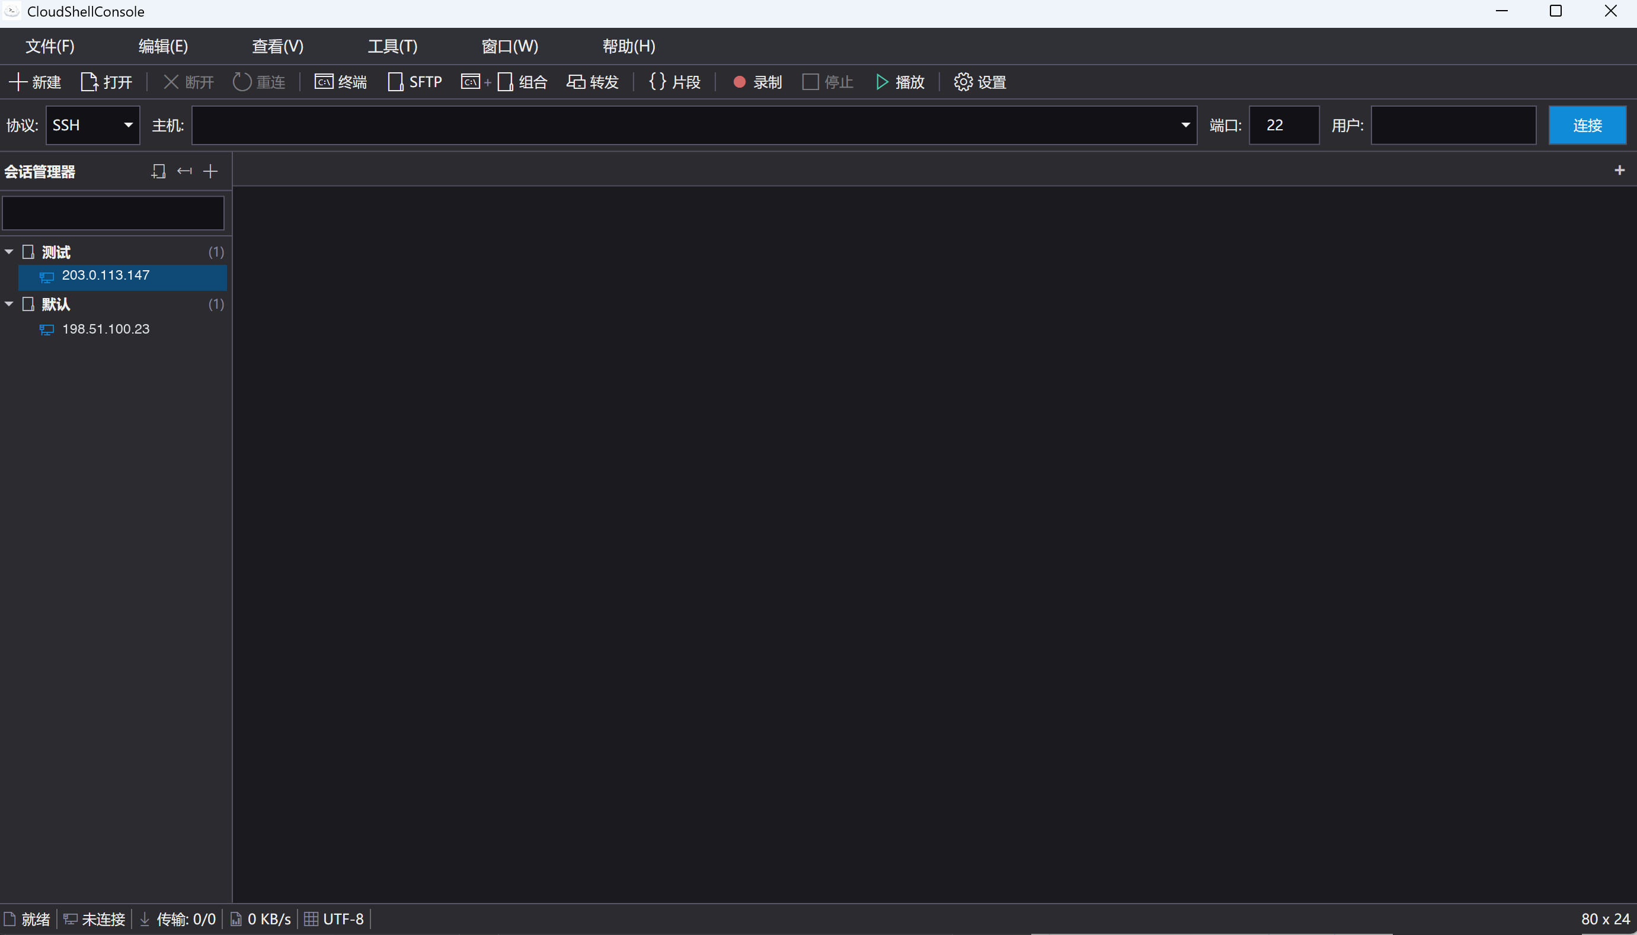Maximize the CloudShellConsole window
Viewport: 1637px width, 935px height.
point(1555,12)
